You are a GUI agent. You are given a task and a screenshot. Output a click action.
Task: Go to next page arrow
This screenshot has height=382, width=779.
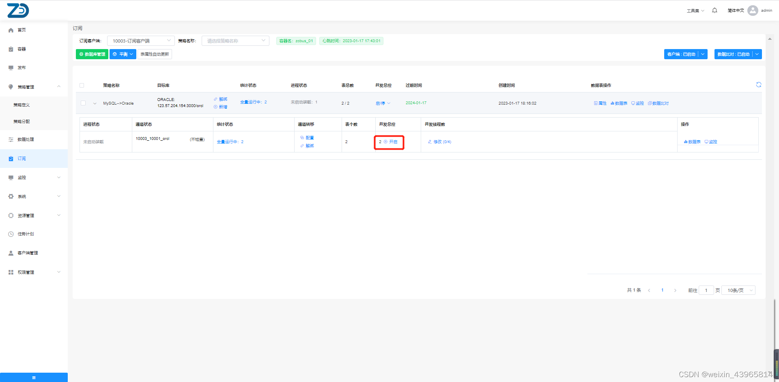point(675,290)
